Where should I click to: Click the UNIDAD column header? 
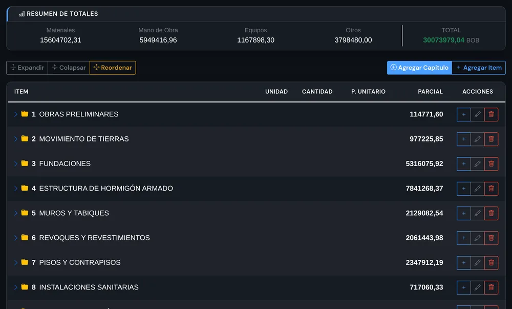click(x=276, y=92)
